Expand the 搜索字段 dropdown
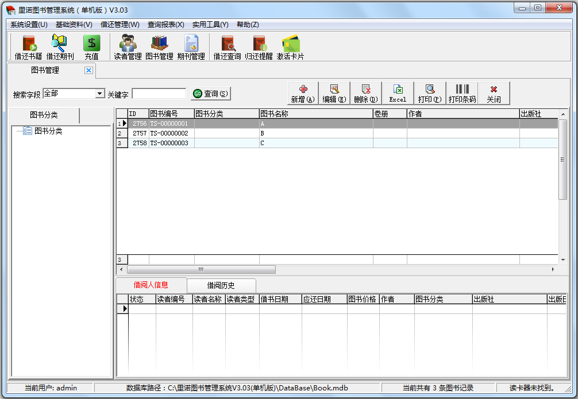Screen dimensions: 578x399 click(x=99, y=94)
